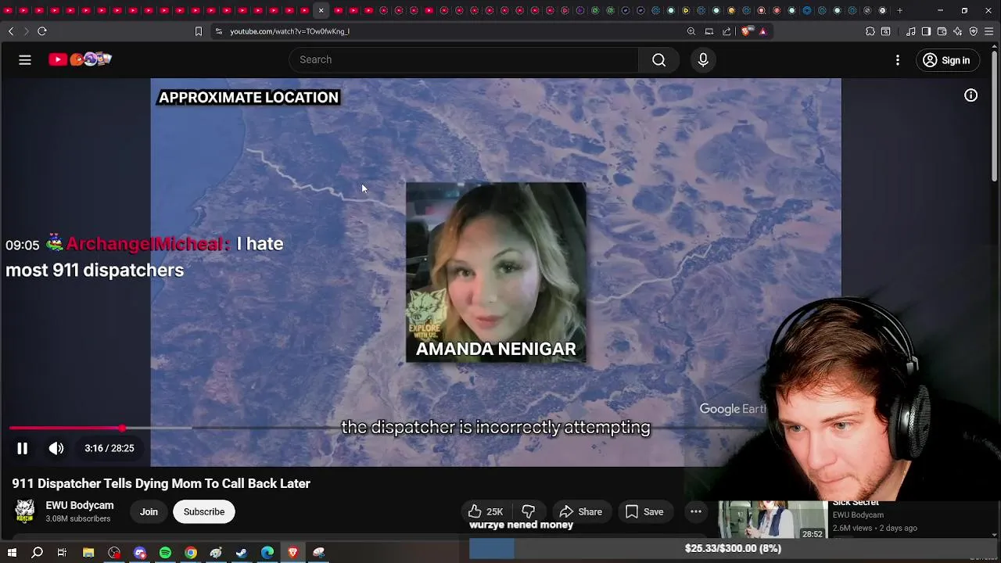Click the EWU Bodycam channel avatar

(x=25, y=511)
